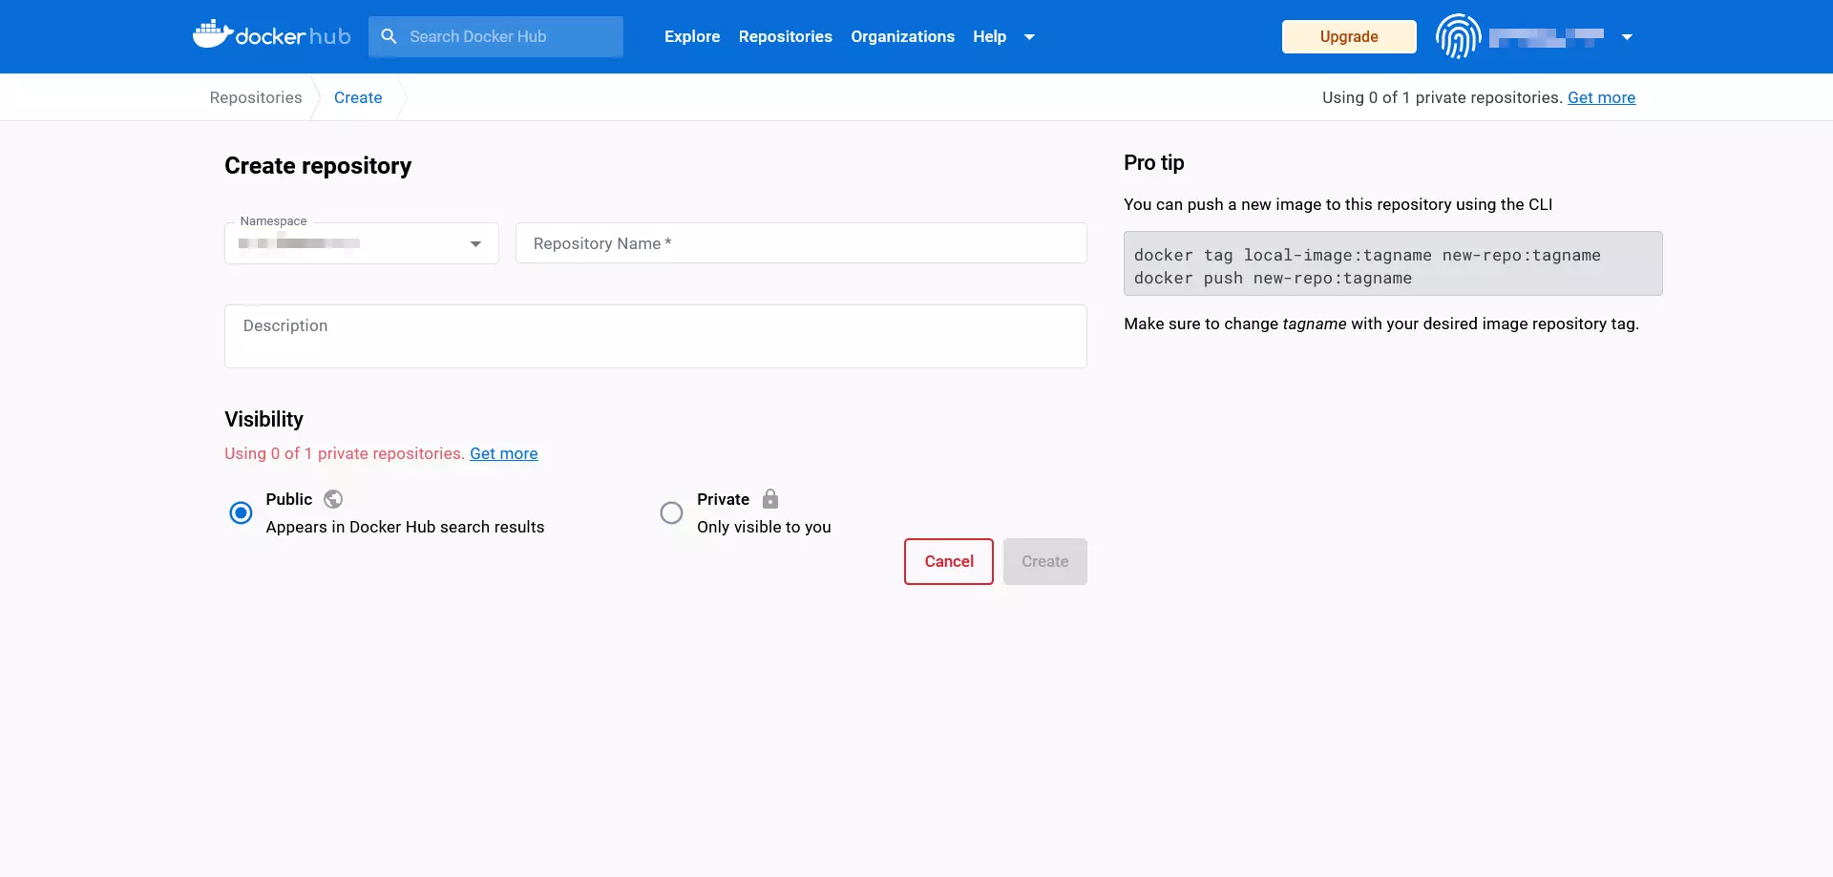This screenshot has height=877, width=1833.
Task: Select the Private visibility option
Action: click(x=672, y=512)
